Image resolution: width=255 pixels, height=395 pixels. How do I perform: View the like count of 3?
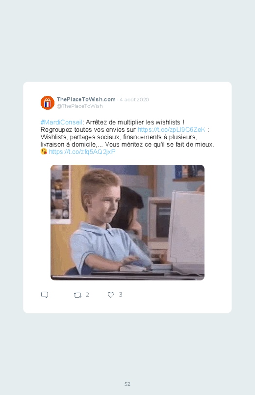coord(121,295)
